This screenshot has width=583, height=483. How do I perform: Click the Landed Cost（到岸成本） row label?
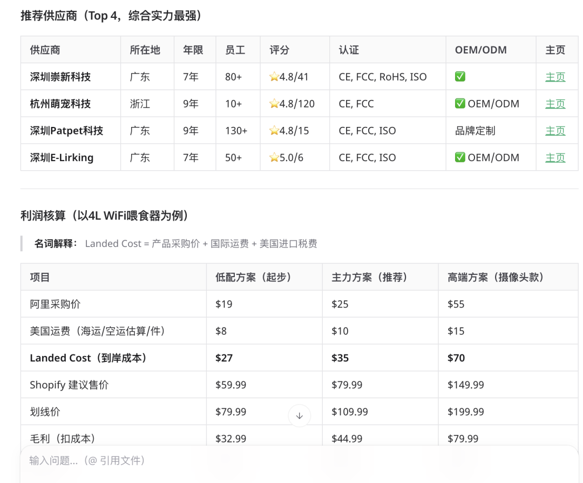tap(89, 358)
